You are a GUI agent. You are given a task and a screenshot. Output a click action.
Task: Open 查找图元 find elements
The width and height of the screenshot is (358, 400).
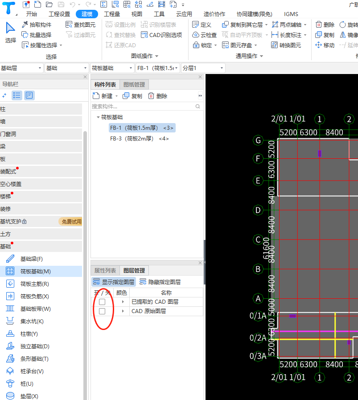click(x=81, y=25)
